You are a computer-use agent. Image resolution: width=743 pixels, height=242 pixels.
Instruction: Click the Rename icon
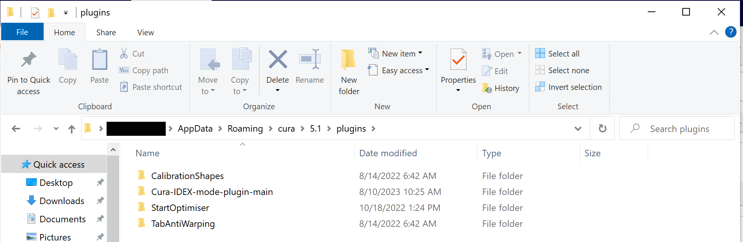(310, 59)
